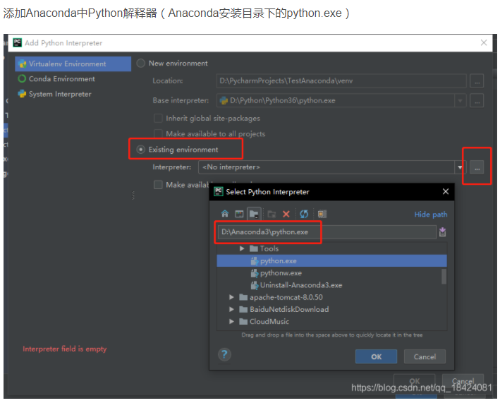
Task: Click OK in Select Python Interpreter dialog
Action: coord(377,356)
